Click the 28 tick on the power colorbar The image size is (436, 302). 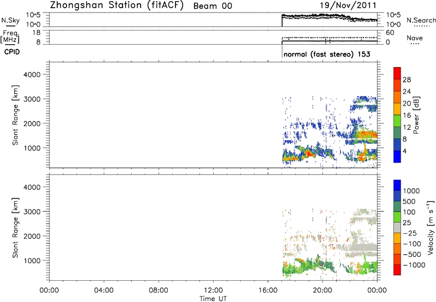coord(407,80)
